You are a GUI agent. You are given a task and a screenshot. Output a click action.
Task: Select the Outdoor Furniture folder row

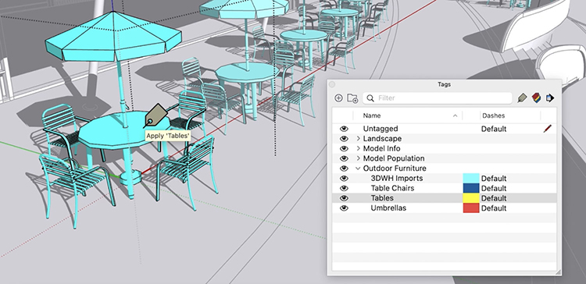[x=445, y=169]
